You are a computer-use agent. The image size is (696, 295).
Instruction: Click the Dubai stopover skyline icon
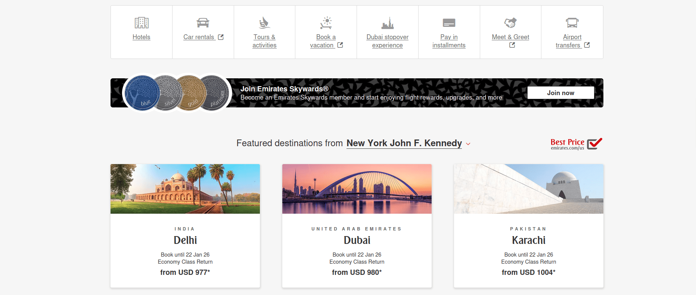[x=388, y=23]
